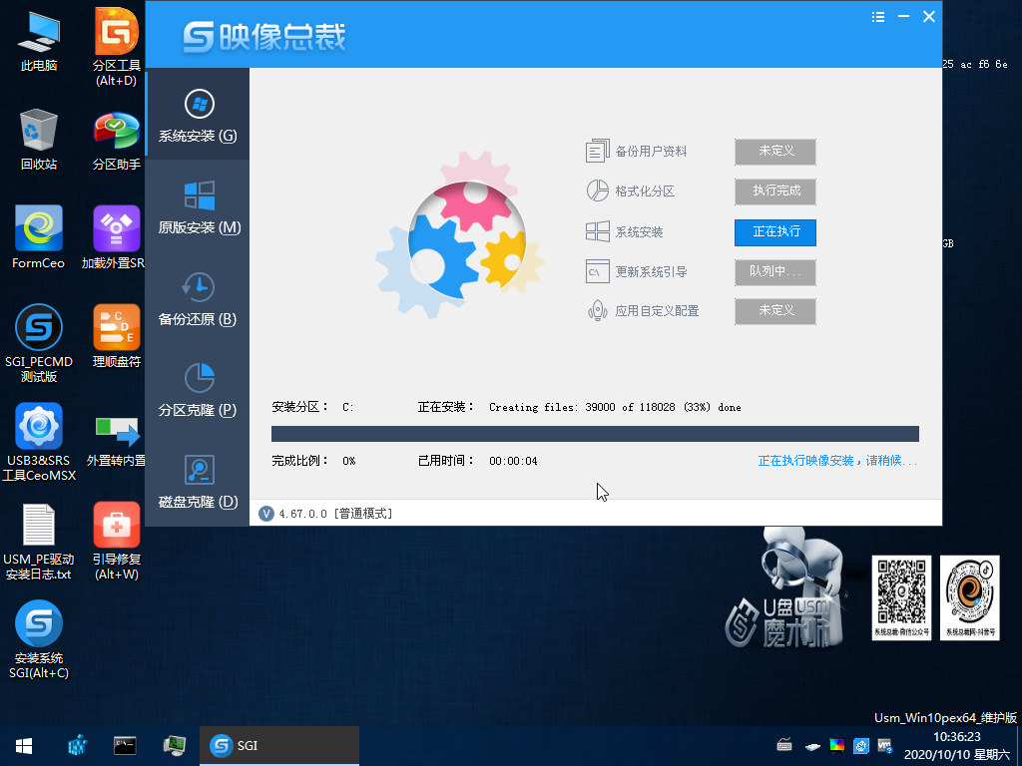Click the 备份用户资料 step icon
This screenshot has height=766, width=1022.
point(598,150)
